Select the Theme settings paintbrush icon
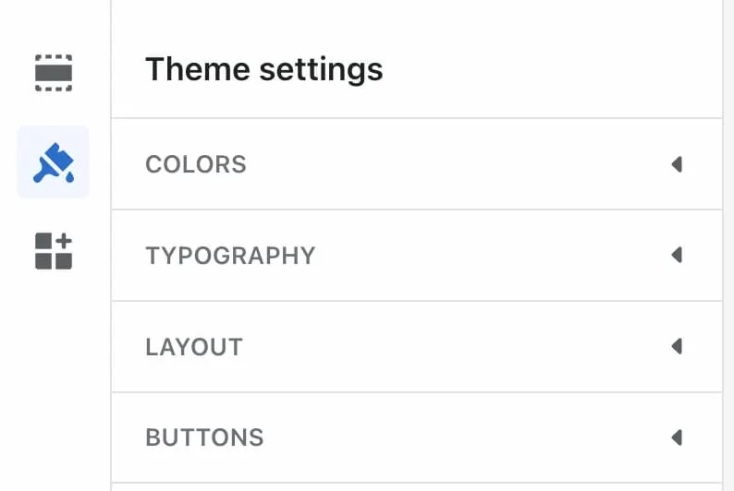Viewport: 734px width, 491px height. coord(54,162)
